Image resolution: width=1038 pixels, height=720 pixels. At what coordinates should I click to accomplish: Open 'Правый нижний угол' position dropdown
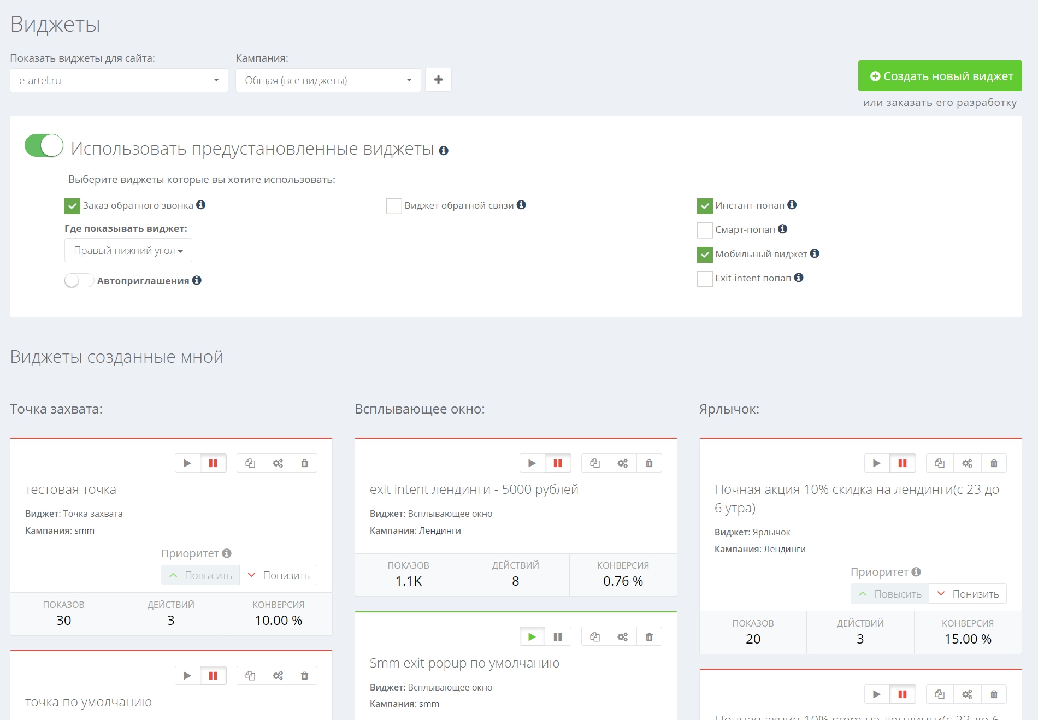click(x=128, y=251)
